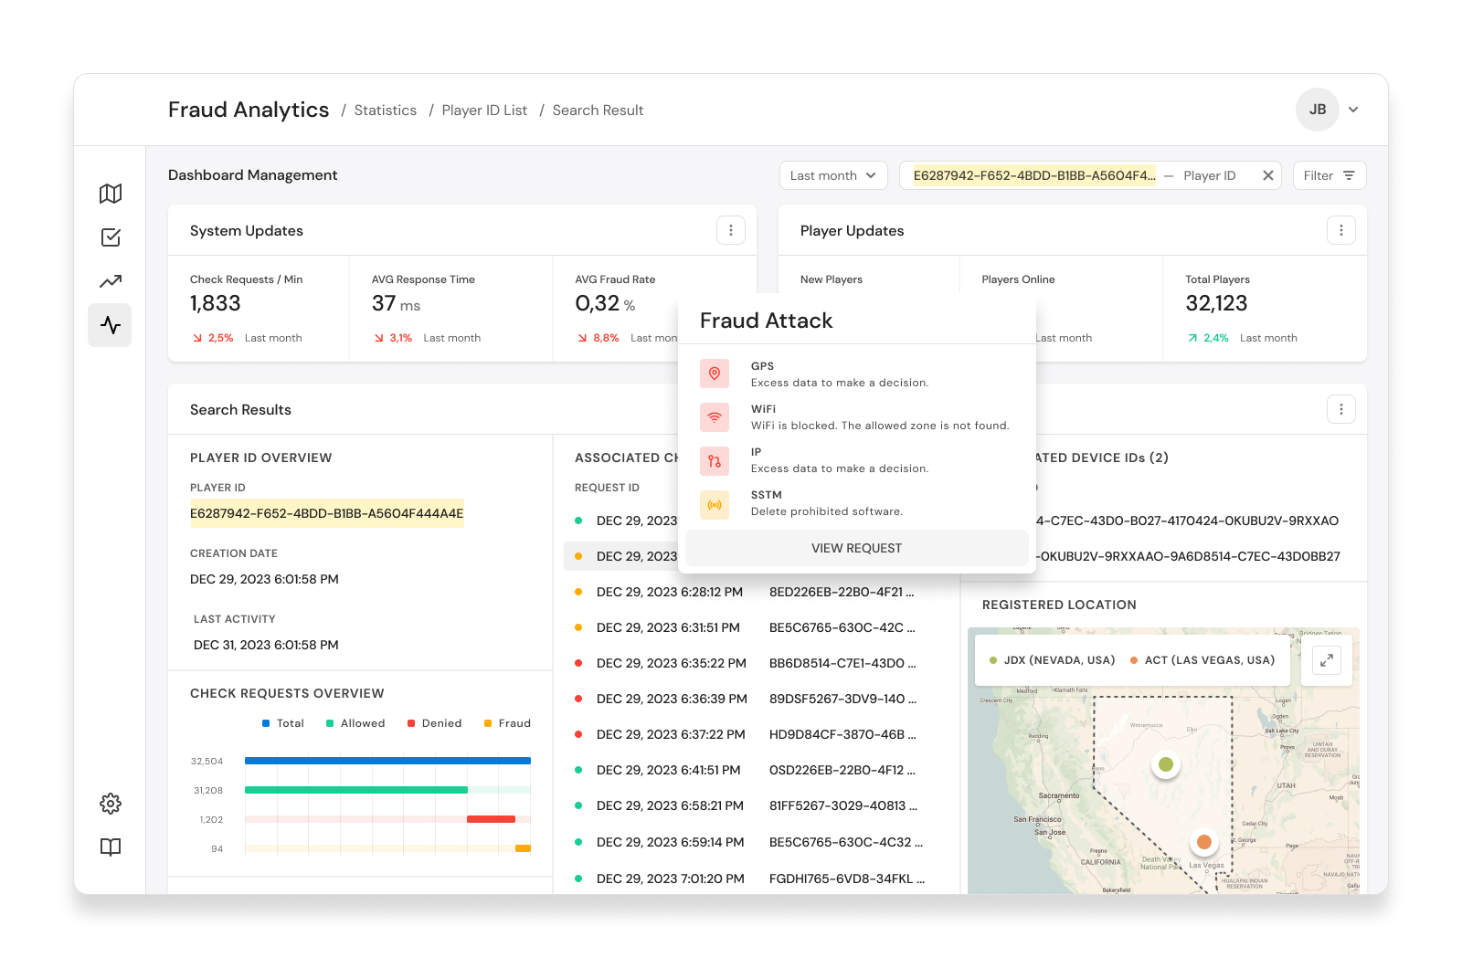
Task: Go to Statistics breadcrumb
Action: [386, 110]
